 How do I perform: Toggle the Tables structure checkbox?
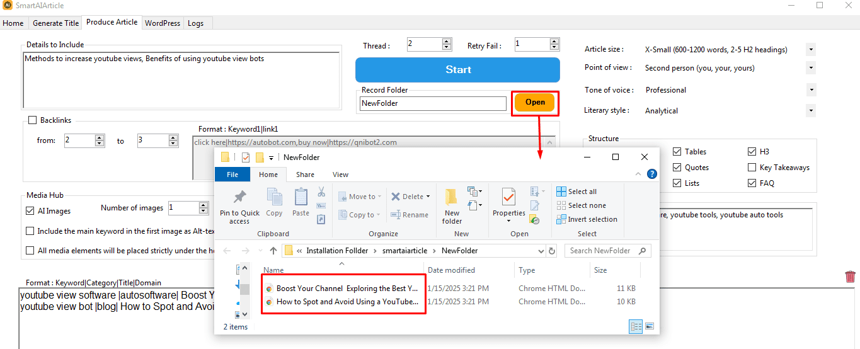coord(677,152)
